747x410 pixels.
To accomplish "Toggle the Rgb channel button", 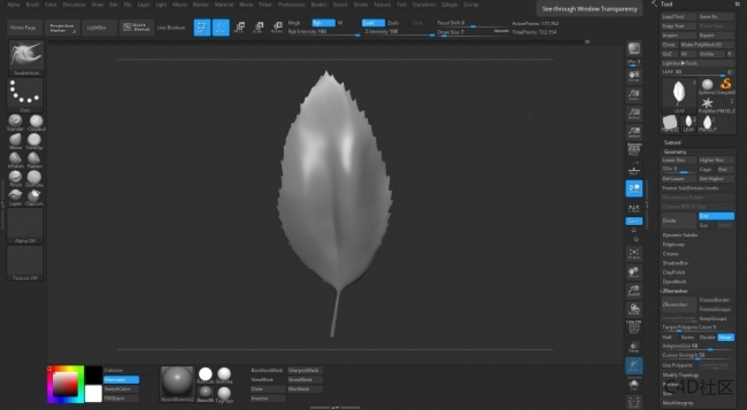I will tap(323, 22).
